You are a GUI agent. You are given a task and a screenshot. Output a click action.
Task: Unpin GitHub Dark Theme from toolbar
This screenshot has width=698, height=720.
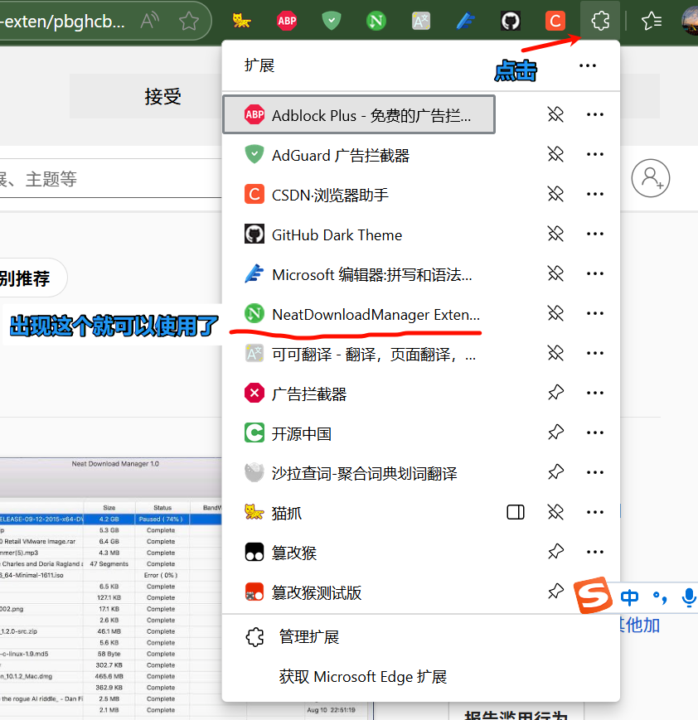[555, 234]
